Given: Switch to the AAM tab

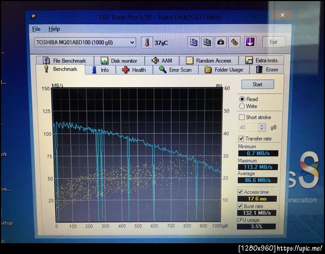Looking at the screenshot, I should 162,61.
